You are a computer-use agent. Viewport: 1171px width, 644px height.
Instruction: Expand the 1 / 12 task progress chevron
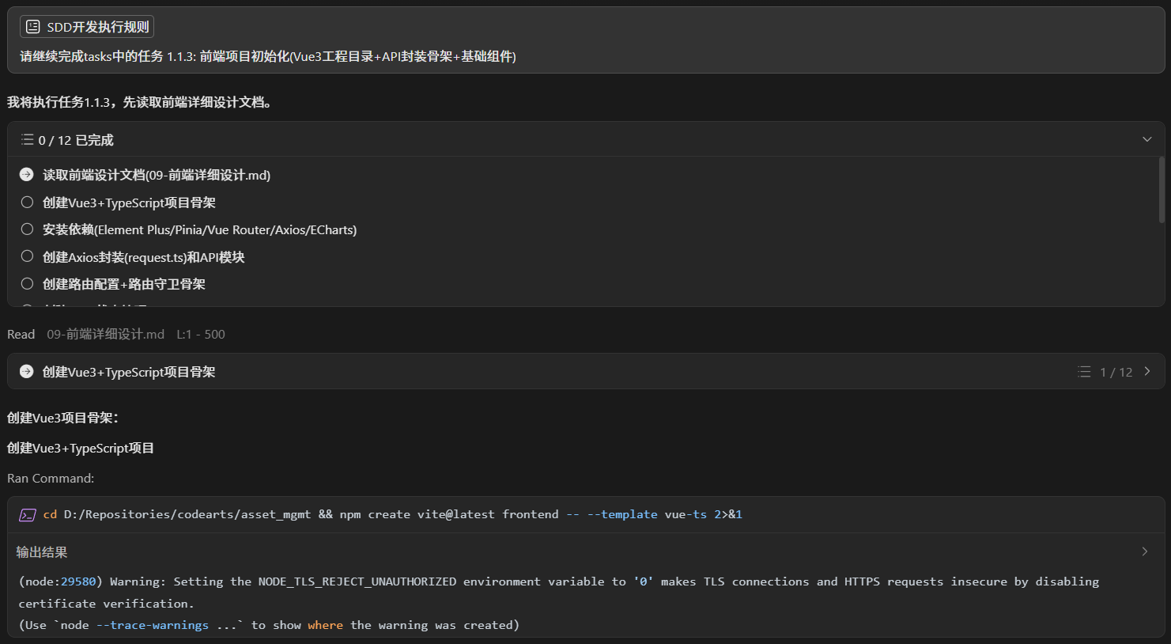pyautogui.click(x=1147, y=372)
